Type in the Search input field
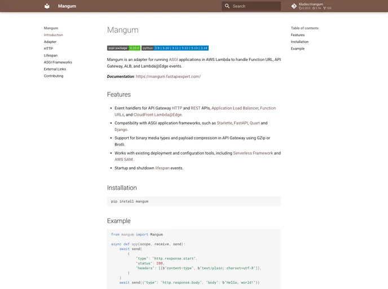Screen dimensions: 388x289 pos(255,6)
